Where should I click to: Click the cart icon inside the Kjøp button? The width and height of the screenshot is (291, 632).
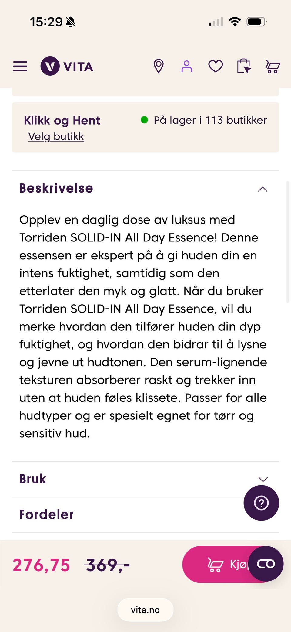coord(216,564)
